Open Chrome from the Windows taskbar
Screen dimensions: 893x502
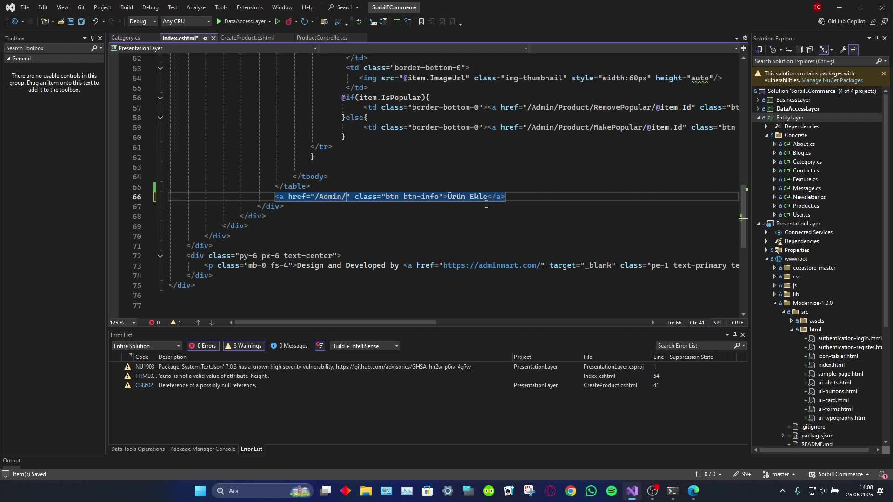click(571, 491)
